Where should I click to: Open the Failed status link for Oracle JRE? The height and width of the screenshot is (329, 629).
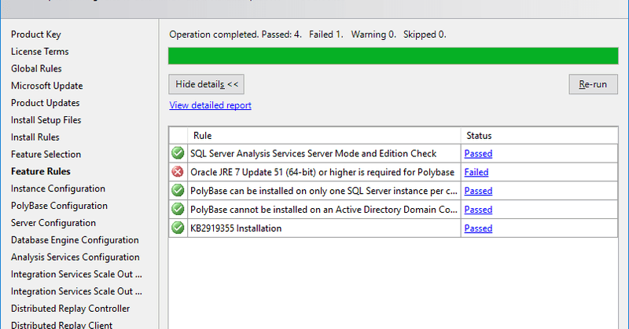coord(476,172)
